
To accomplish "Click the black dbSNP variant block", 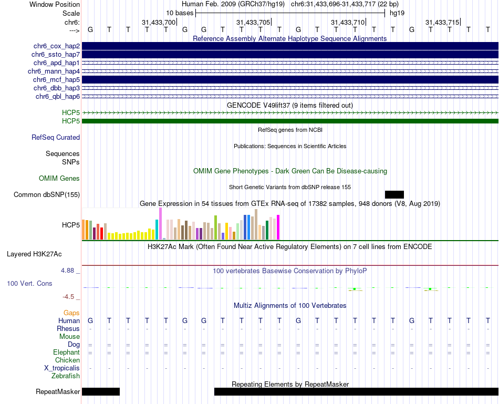I will pyautogui.click(x=394, y=194).
